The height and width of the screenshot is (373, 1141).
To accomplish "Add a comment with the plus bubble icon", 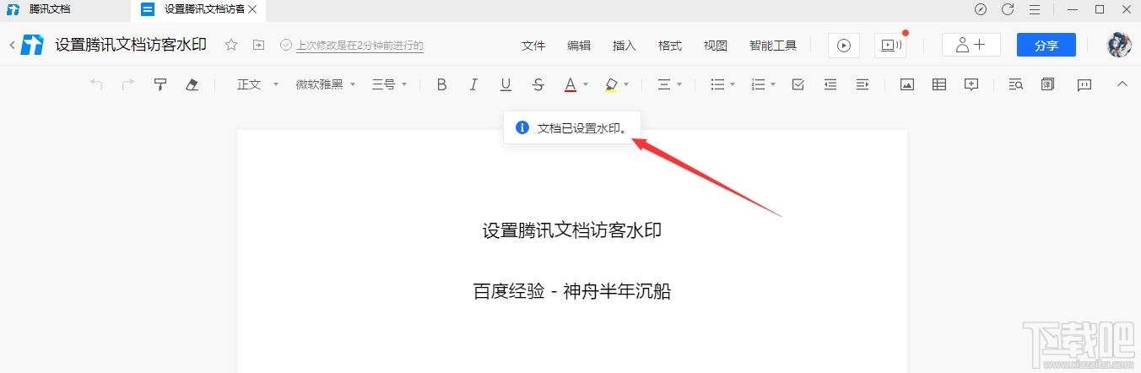I will coord(971,84).
